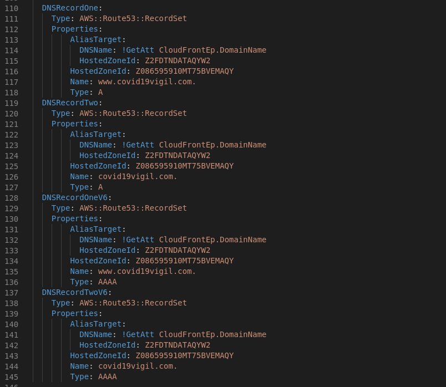Click the DNSRecordTwo resource name
This screenshot has height=387, width=446.
(70, 103)
